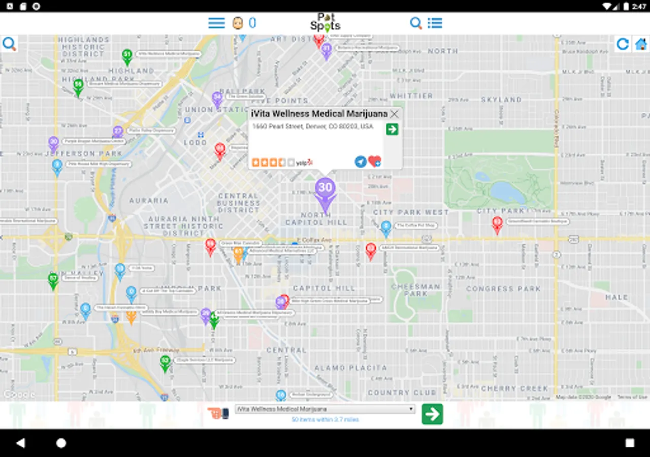The height and width of the screenshot is (457, 650).
Task: Select green pin near Sun Valley
Action: tap(53, 281)
